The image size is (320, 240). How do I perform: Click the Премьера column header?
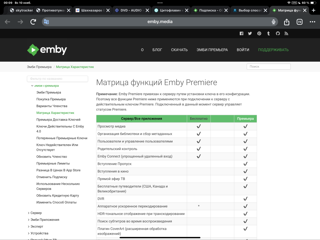pos(245,119)
